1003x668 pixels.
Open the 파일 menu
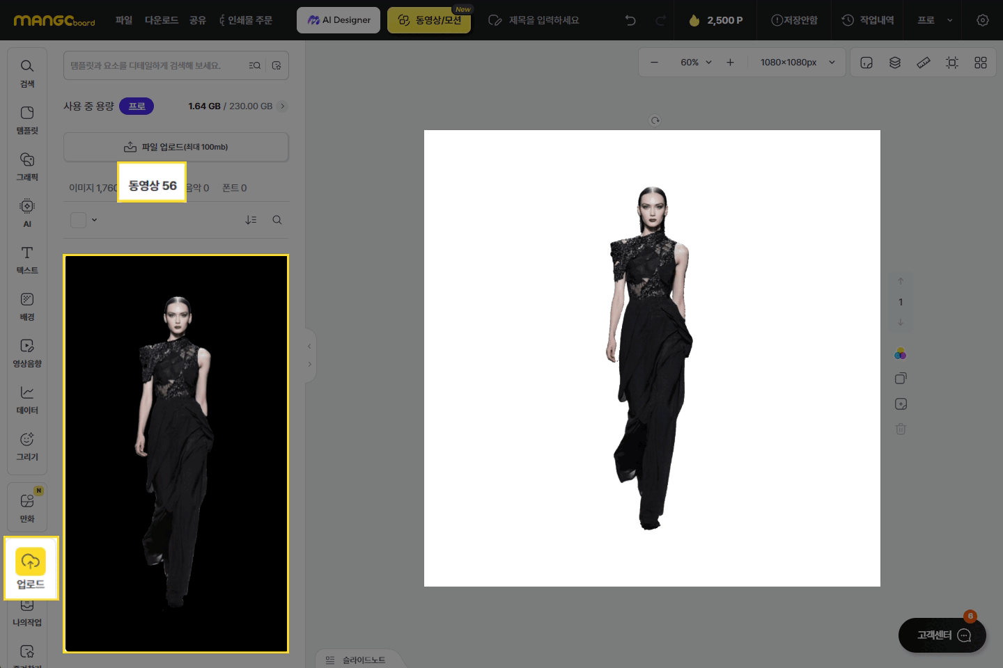point(124,20)
